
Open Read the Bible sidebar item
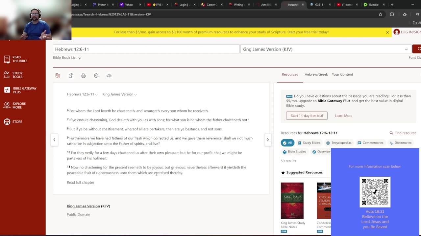pyautogui.click(x=15, y=59)
